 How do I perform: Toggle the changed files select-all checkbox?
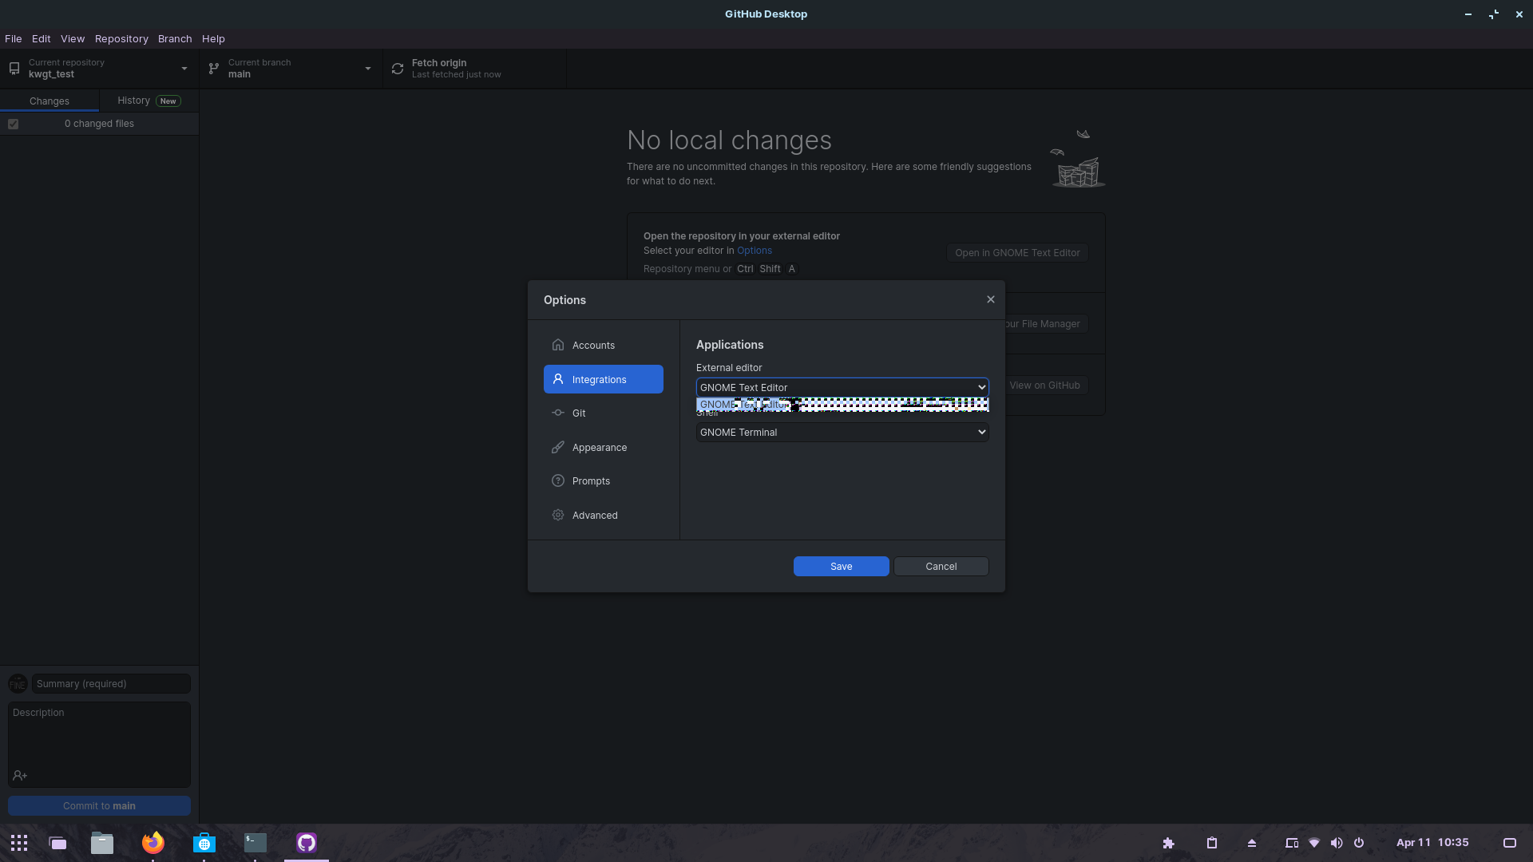coord(13,124)
